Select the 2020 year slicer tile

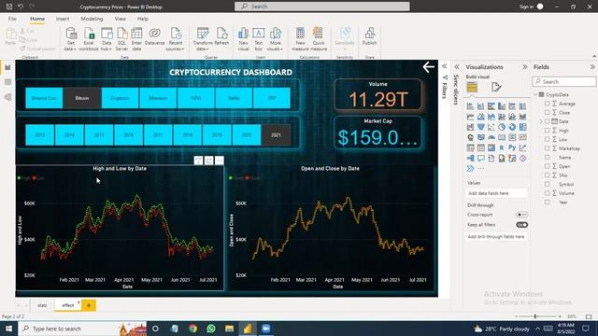[247, 134]
